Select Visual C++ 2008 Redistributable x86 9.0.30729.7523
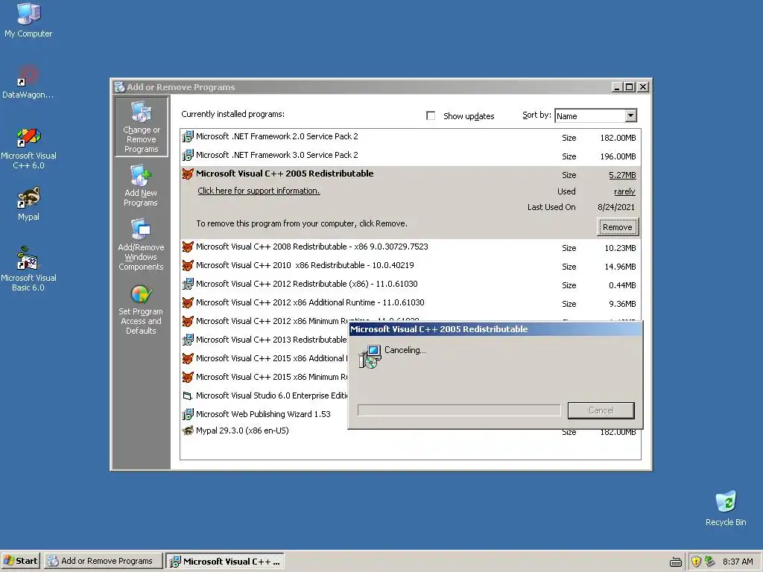Image resolution: width=763 pixels, height=572 pixels. 411,247
